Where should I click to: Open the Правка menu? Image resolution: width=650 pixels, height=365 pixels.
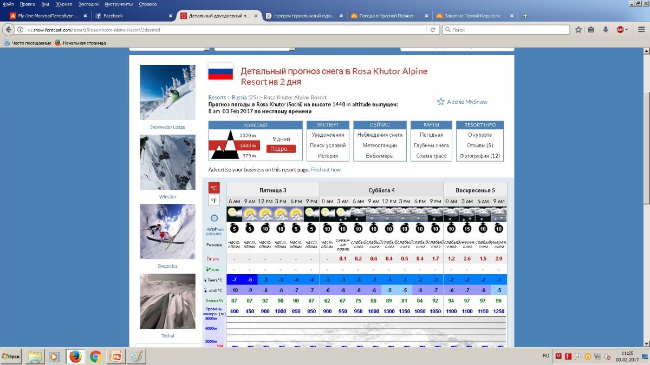[27, 4]
